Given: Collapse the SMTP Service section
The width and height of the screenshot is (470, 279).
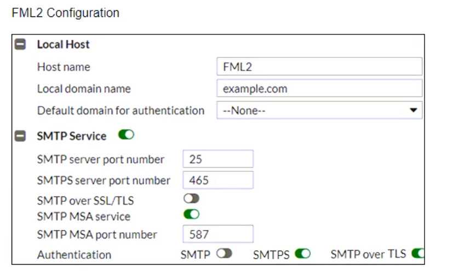Looking at the screenshot, I should pyautogui.click(x=20, y=136).
